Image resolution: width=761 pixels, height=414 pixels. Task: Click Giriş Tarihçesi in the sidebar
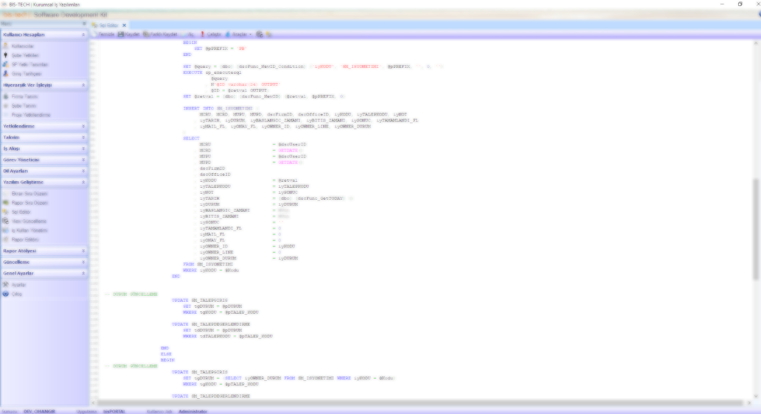tap(26, 74)
